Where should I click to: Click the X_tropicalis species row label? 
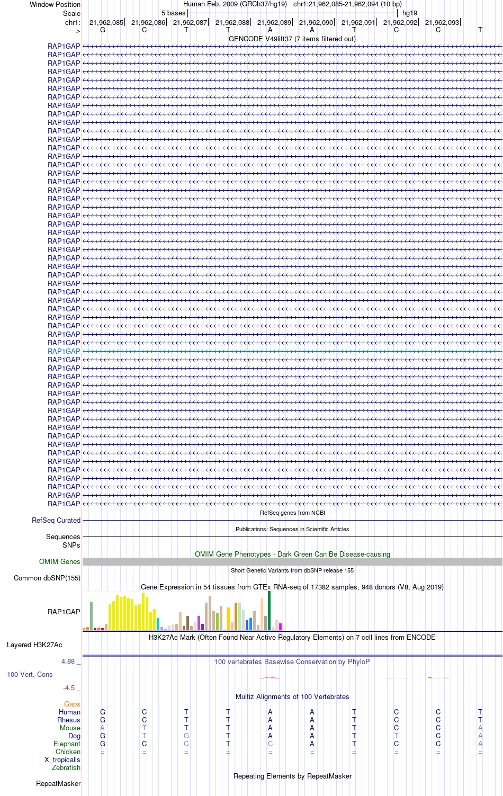62,759
